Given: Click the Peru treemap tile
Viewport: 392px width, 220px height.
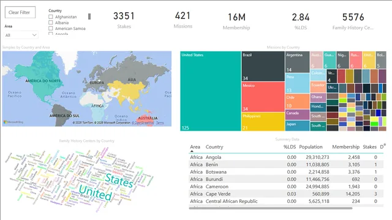Looking at the screenshot, I should (298, 83).
